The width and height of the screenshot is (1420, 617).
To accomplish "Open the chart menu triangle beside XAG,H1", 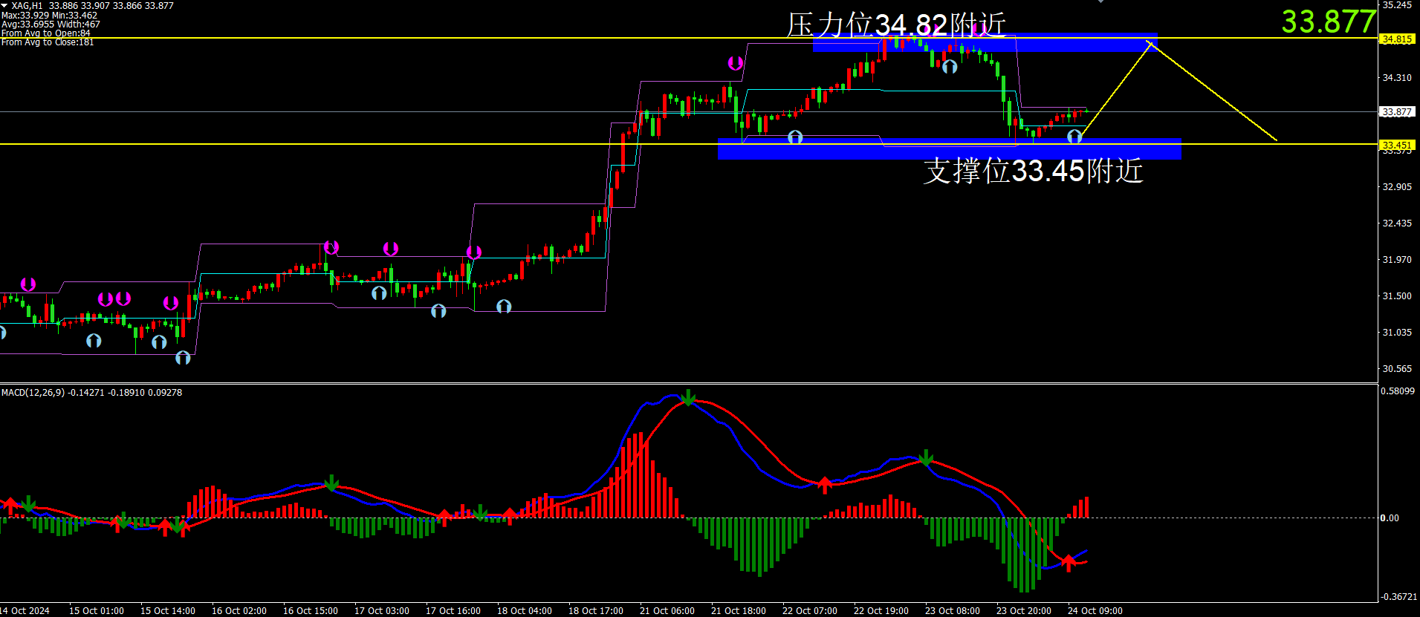I will pyautogui.click(x=4, y=5).
